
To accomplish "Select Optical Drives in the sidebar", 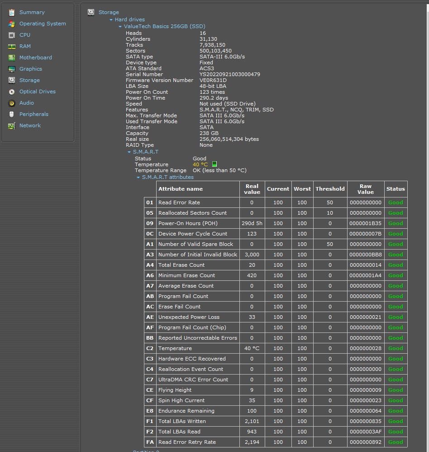I will (x=38, y=91).
